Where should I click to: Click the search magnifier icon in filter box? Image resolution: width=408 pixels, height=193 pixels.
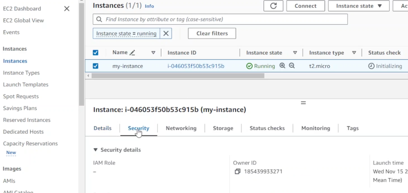point(99,19)
